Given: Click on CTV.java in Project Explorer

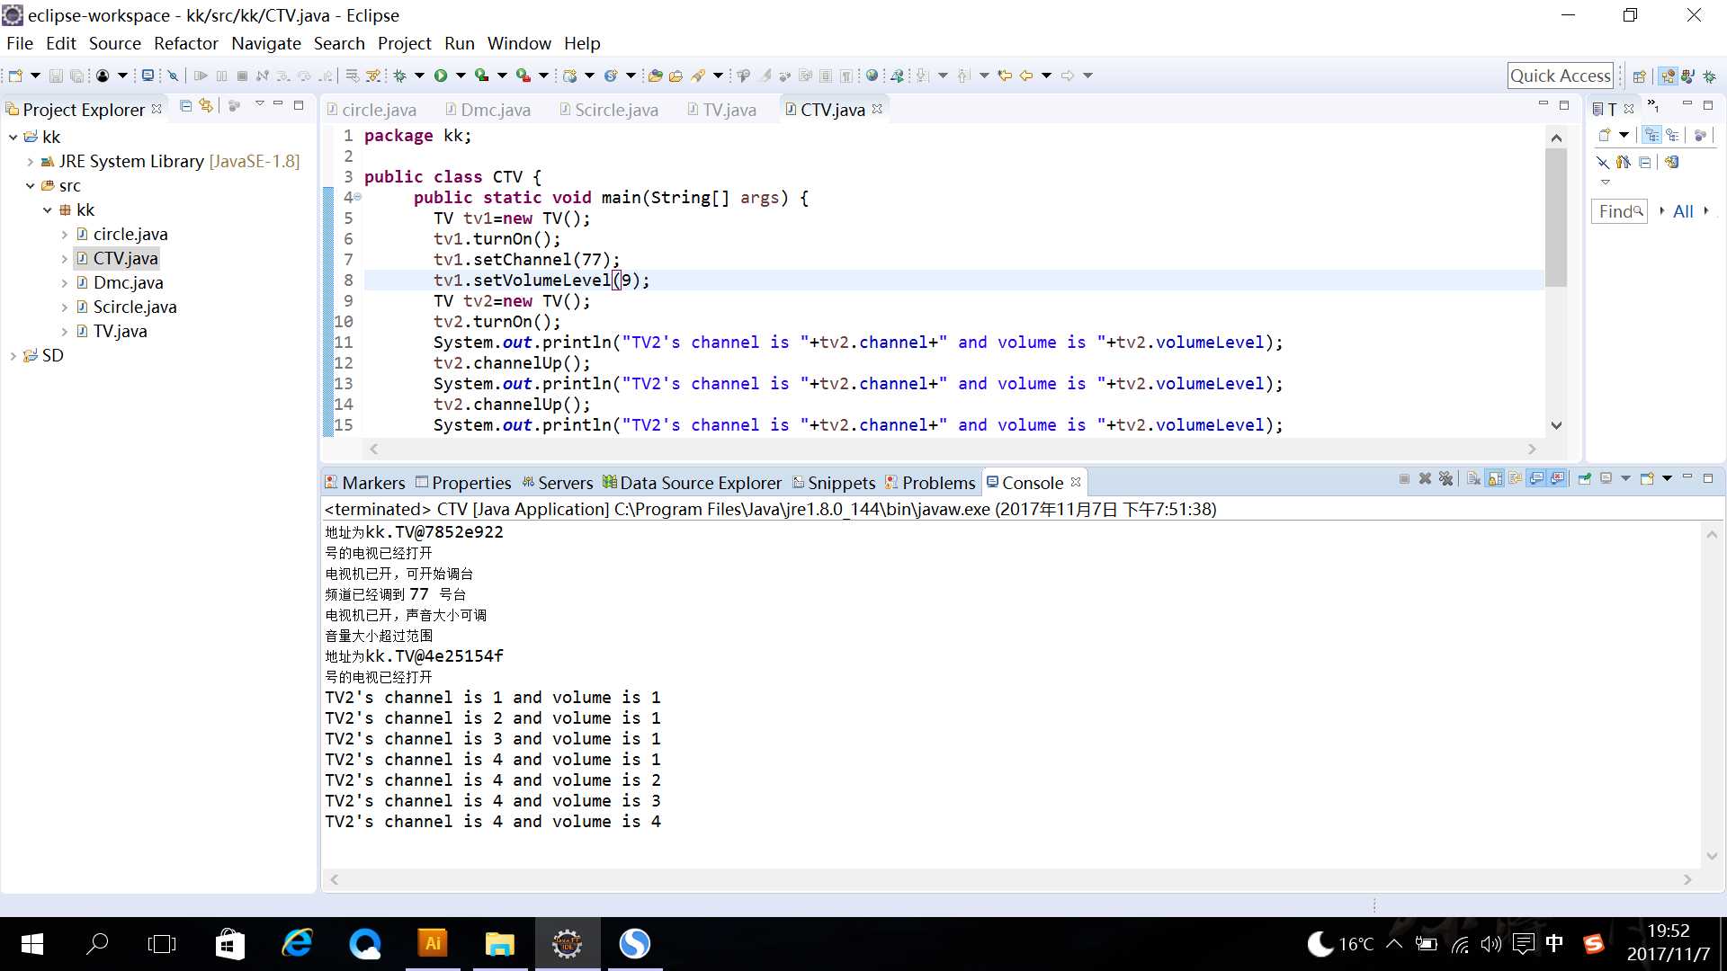Looking at the screenshot, I should pos(124,257).
